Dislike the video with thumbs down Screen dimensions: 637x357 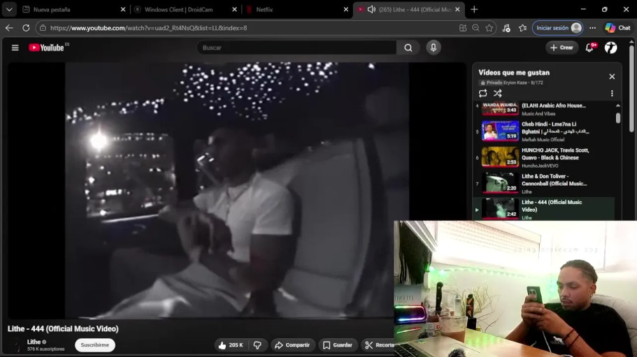click(257, 345)
